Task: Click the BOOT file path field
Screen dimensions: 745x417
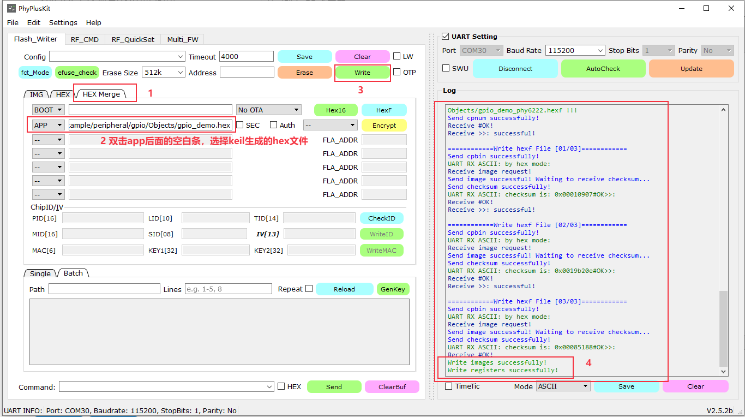Action: (x=151, y=110)
